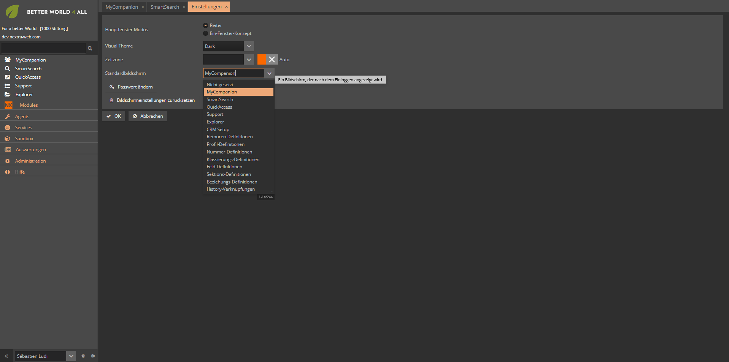729x362 pixels.
Task: Select the SmartSearch magnifier icon in sidebar
Action: click(x=8, y=68)
